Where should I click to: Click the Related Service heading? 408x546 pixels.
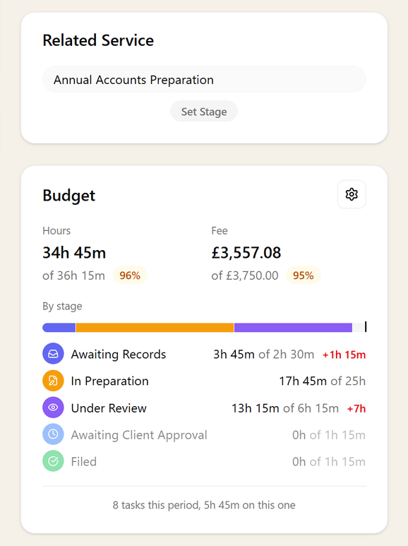coord(98,40)
